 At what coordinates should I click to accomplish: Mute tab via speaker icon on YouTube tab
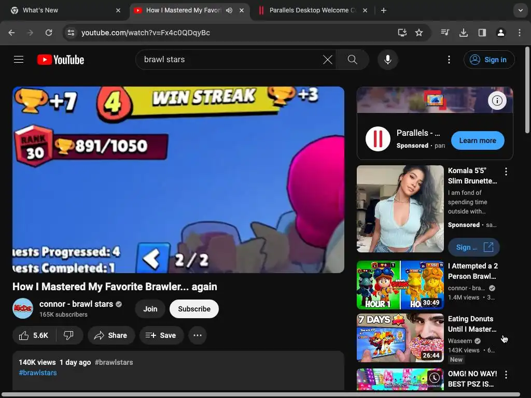[x=229, y=10]
